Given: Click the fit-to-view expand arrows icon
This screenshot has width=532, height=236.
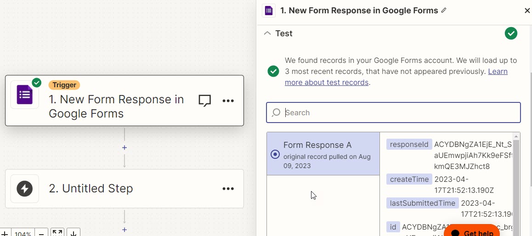Looking at the screenshot, I should 57,233.
